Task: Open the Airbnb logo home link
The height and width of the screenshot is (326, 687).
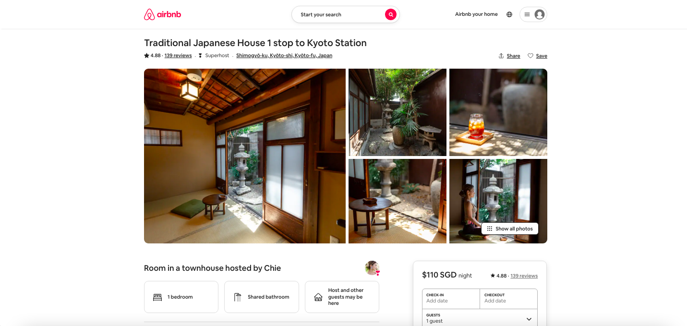Action: (162, 14)
